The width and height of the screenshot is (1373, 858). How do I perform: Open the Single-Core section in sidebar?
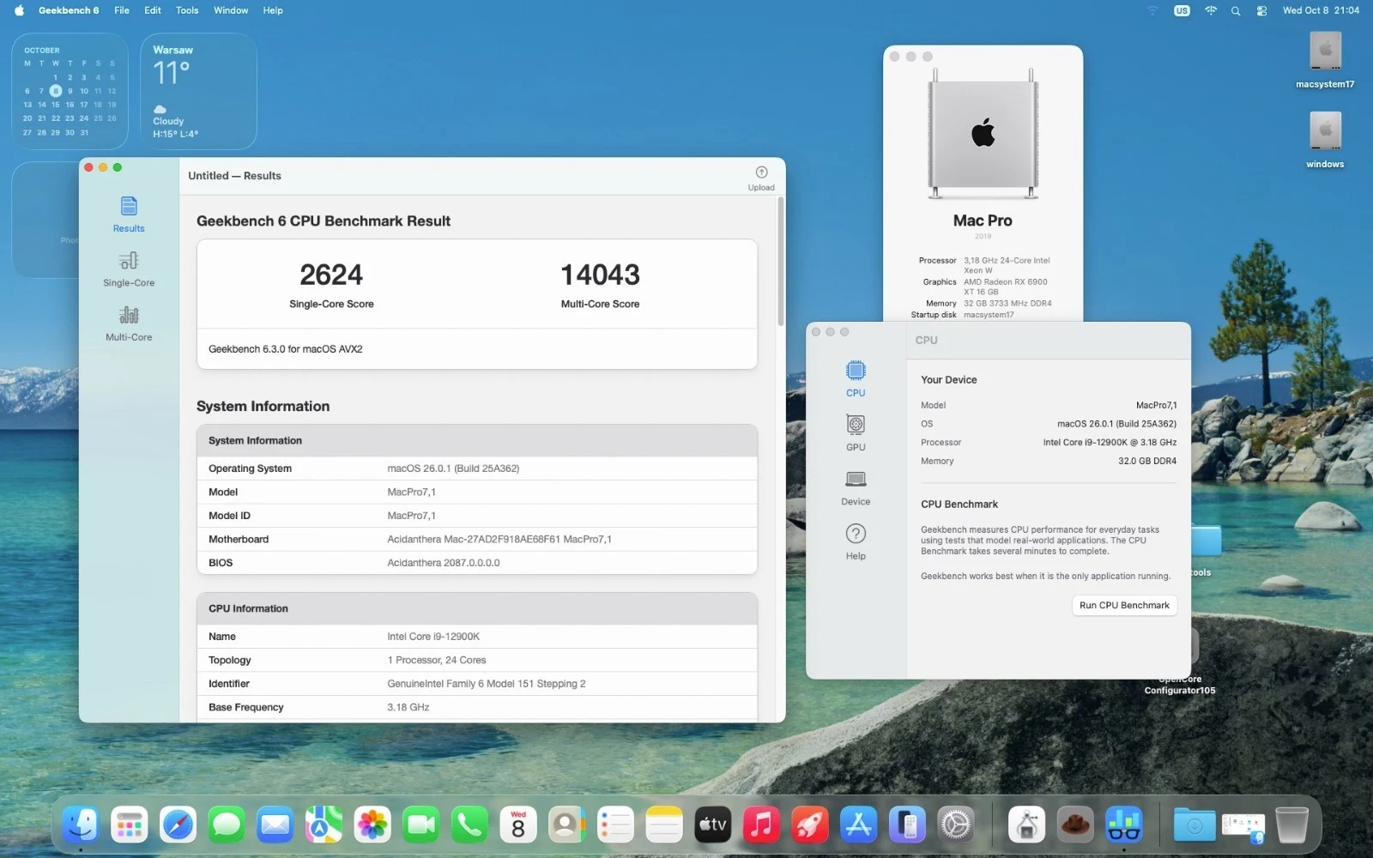click(129, 269)
